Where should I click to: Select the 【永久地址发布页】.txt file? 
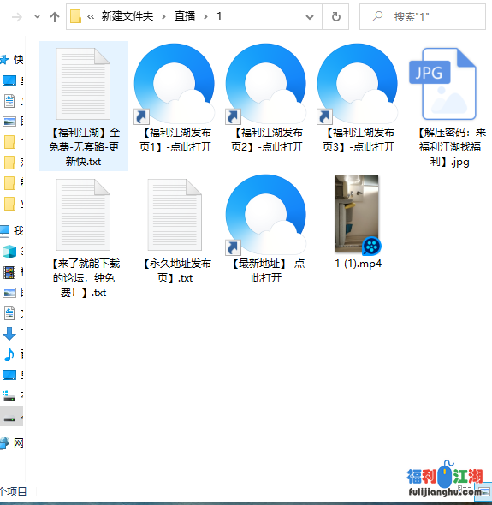click(175, 230)
